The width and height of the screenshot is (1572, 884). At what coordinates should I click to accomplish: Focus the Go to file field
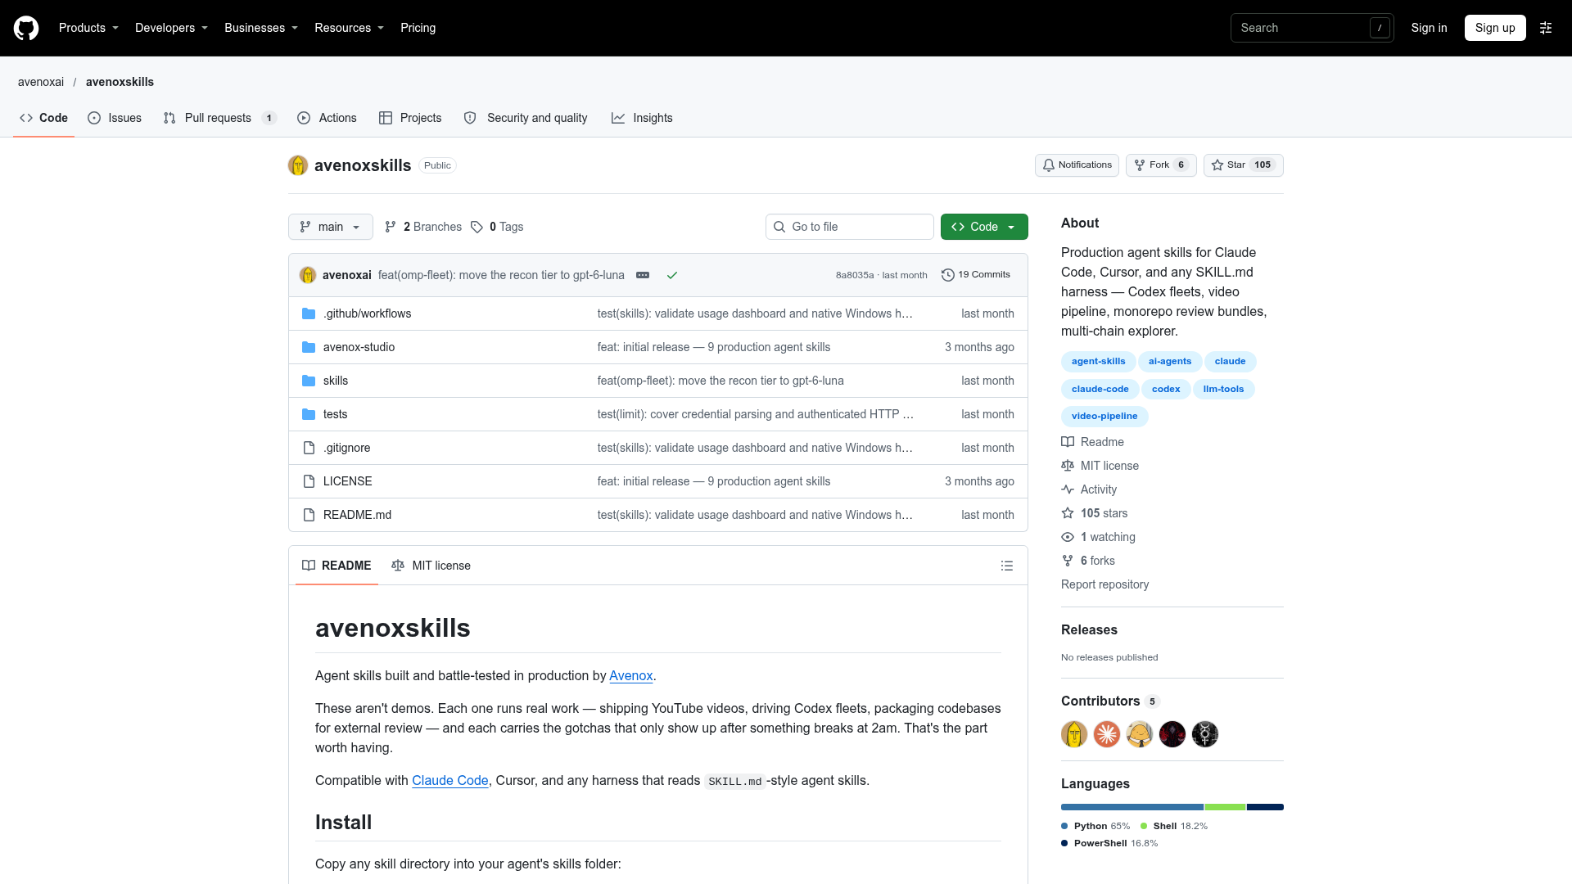tap(850, 227)
